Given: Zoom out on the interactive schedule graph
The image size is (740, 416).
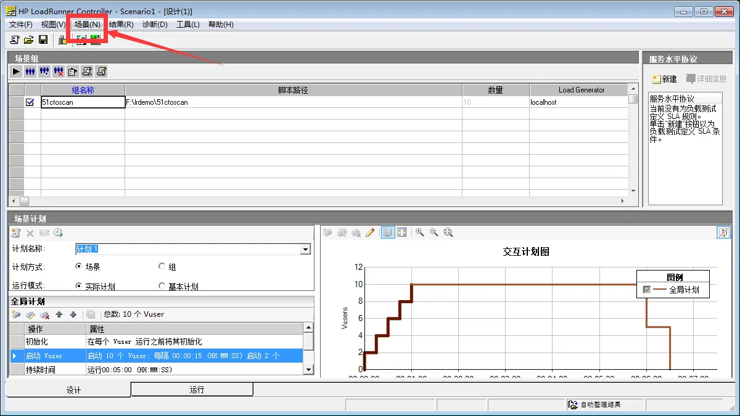Looking at the screenshot, I should coord(434,232).
